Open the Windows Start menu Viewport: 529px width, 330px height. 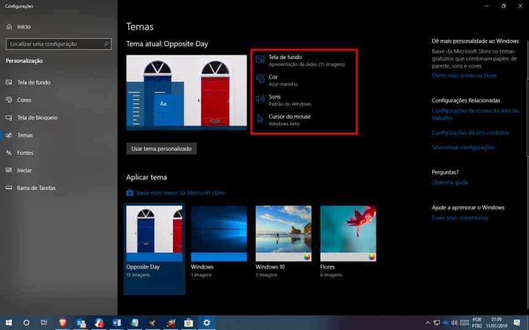(x=9, y=323)
